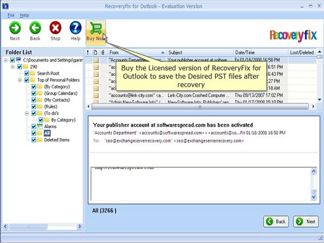The height and width of the screenshot is (243, 324).
Task: Select (By Category) folder under Personal Folders
Action: 57,87
